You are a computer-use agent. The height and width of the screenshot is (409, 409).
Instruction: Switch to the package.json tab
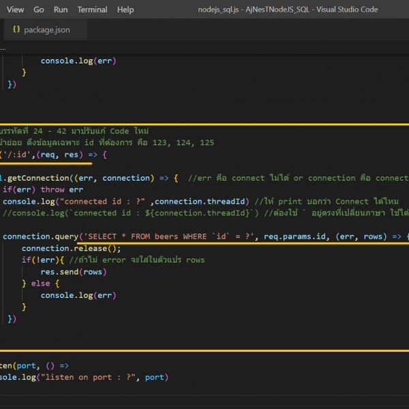click(46, 30)
